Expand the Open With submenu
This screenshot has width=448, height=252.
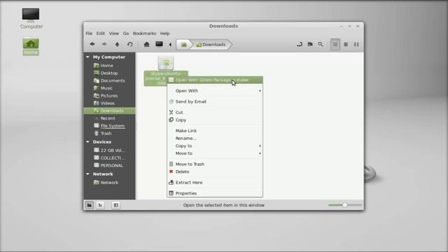point(215,91)
